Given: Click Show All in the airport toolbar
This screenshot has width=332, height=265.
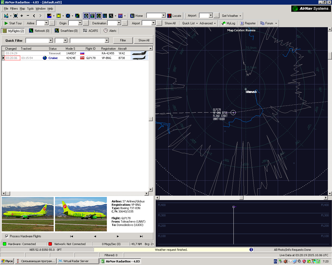Looking at the screenshot, I should [x=170, y=23].
